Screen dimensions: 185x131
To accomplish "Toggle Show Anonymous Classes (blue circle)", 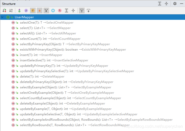I will coord(53,11).
